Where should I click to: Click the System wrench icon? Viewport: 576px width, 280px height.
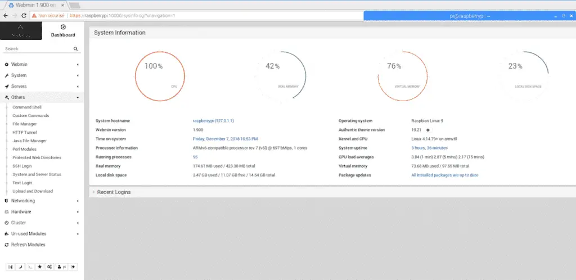(7, 75)
